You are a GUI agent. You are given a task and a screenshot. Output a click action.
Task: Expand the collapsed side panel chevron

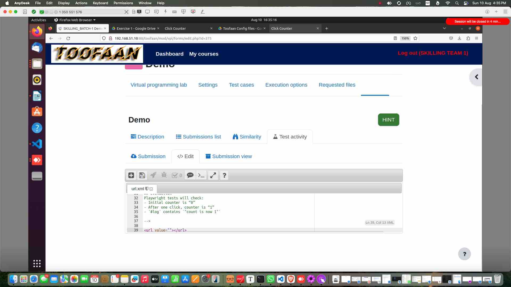click(477, 77)
